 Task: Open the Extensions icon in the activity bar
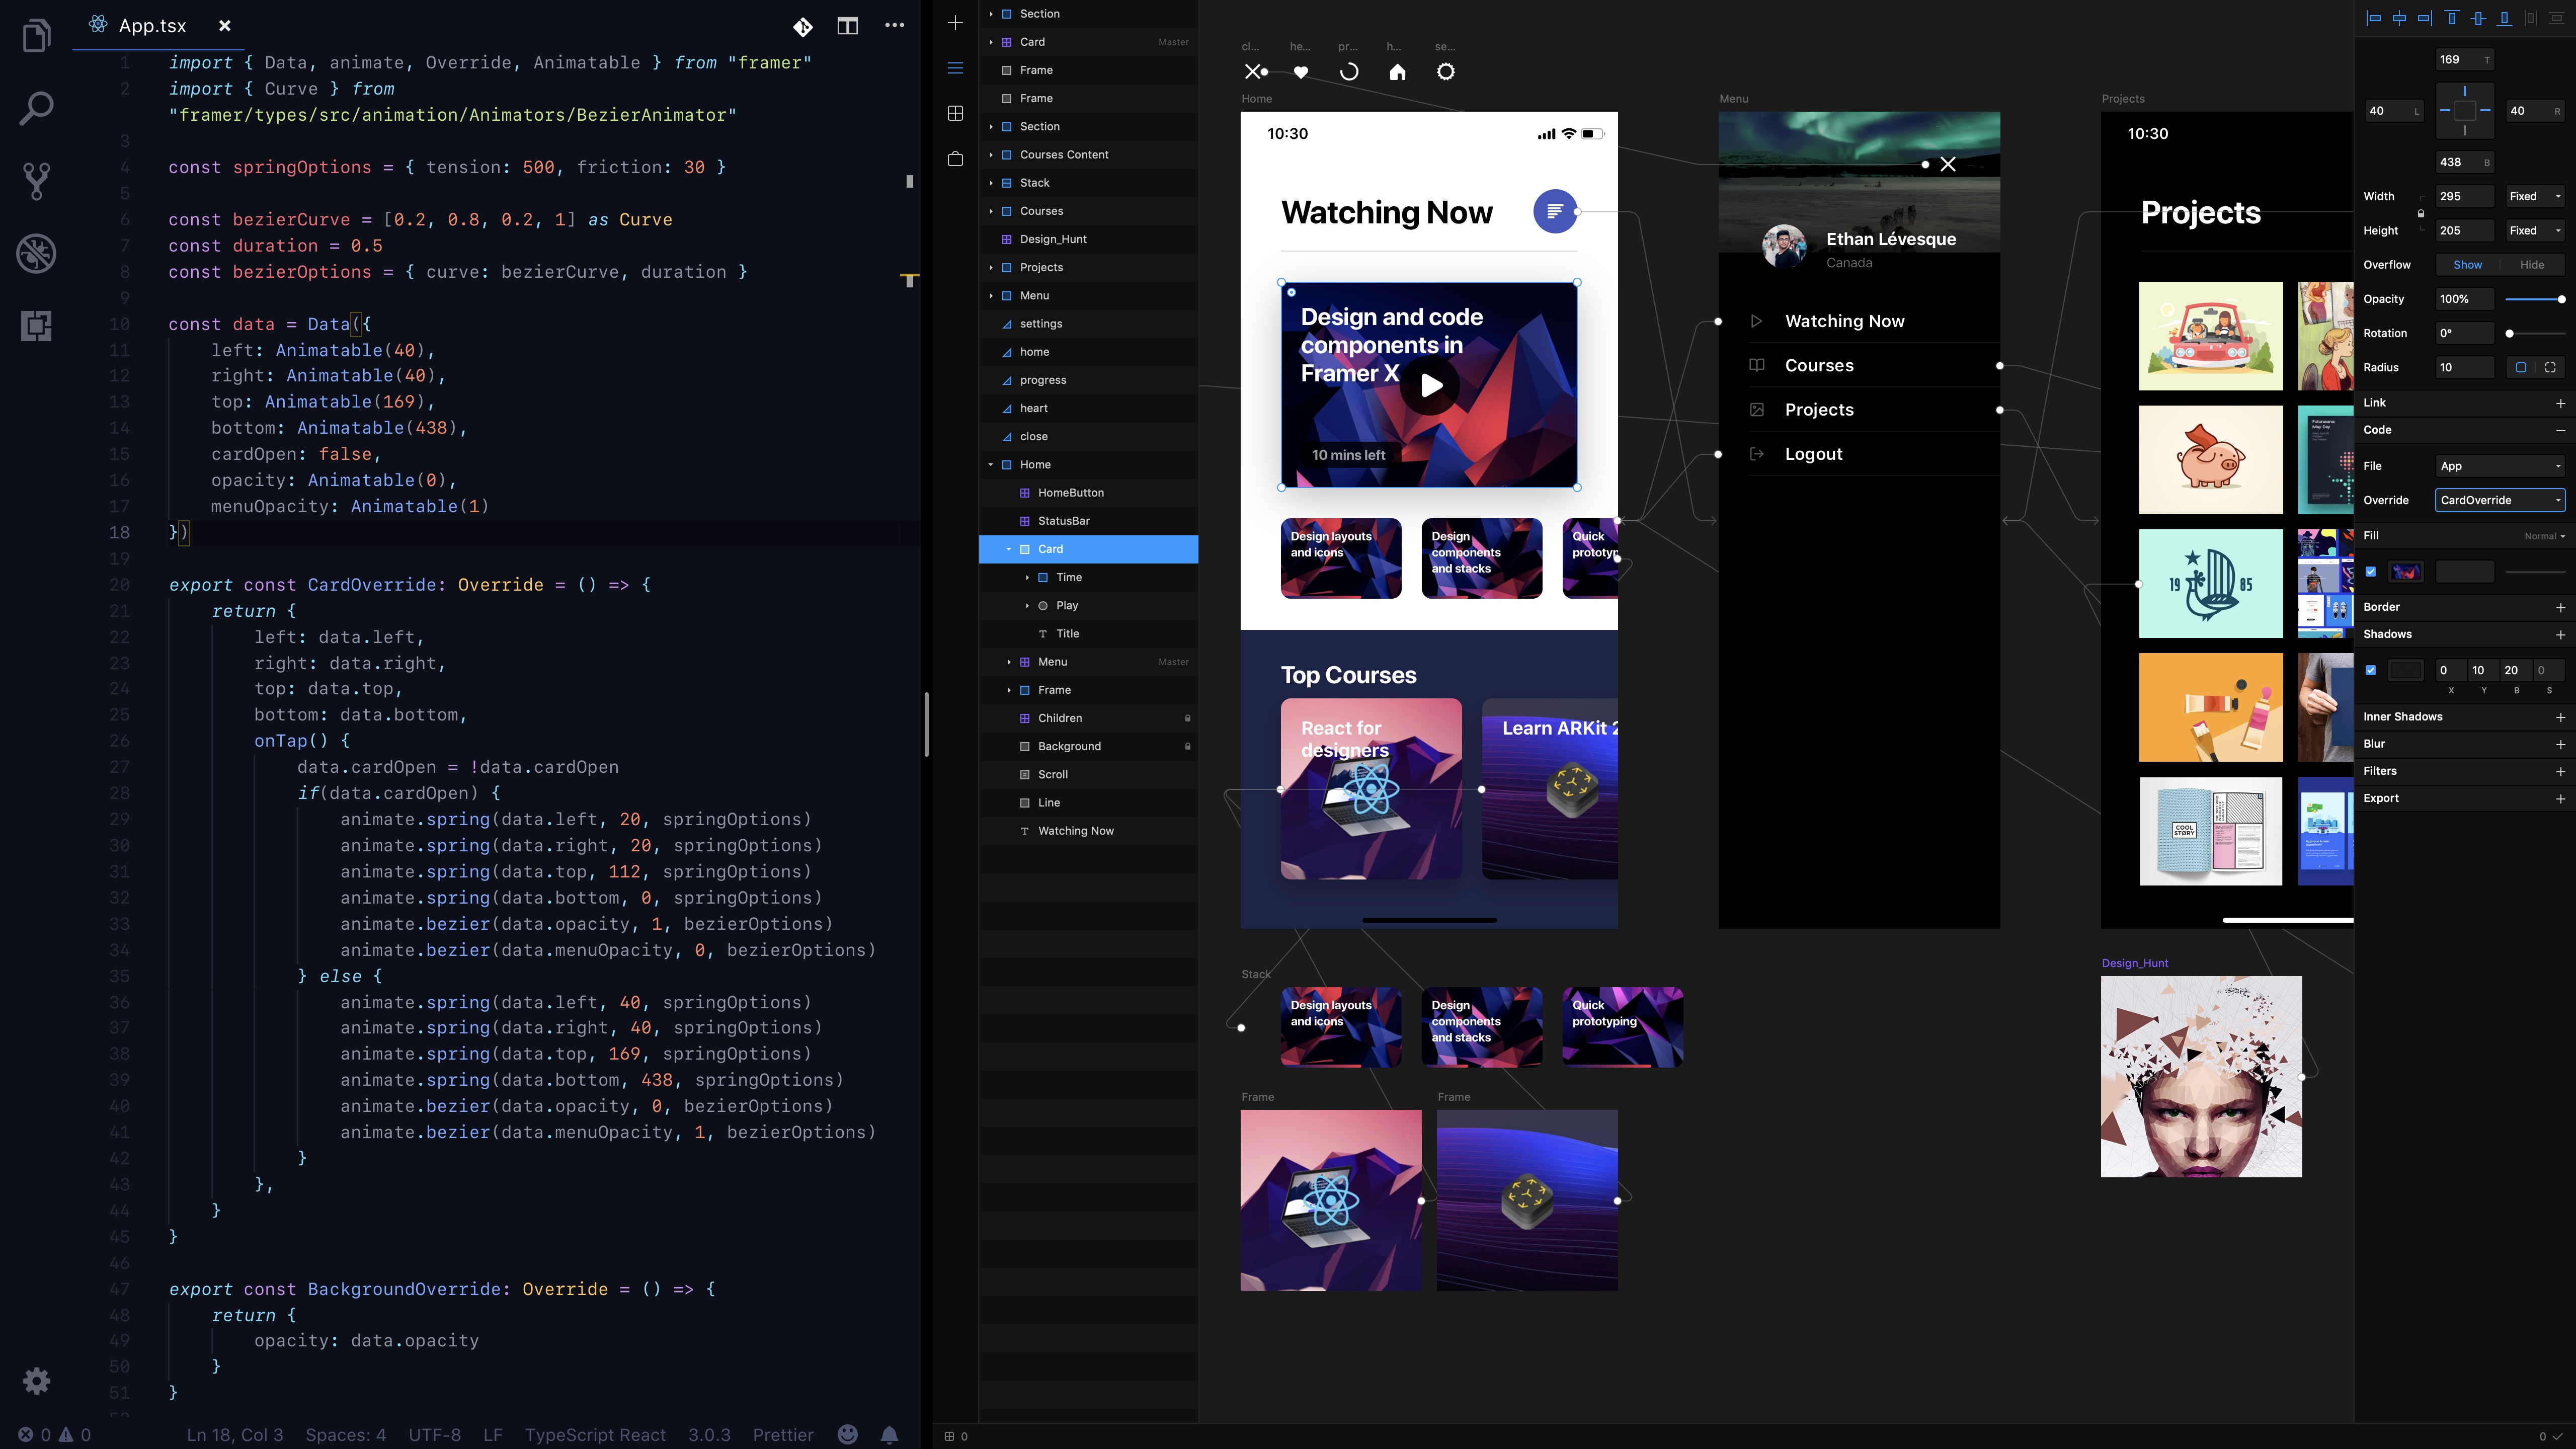[x=37, y=325]
